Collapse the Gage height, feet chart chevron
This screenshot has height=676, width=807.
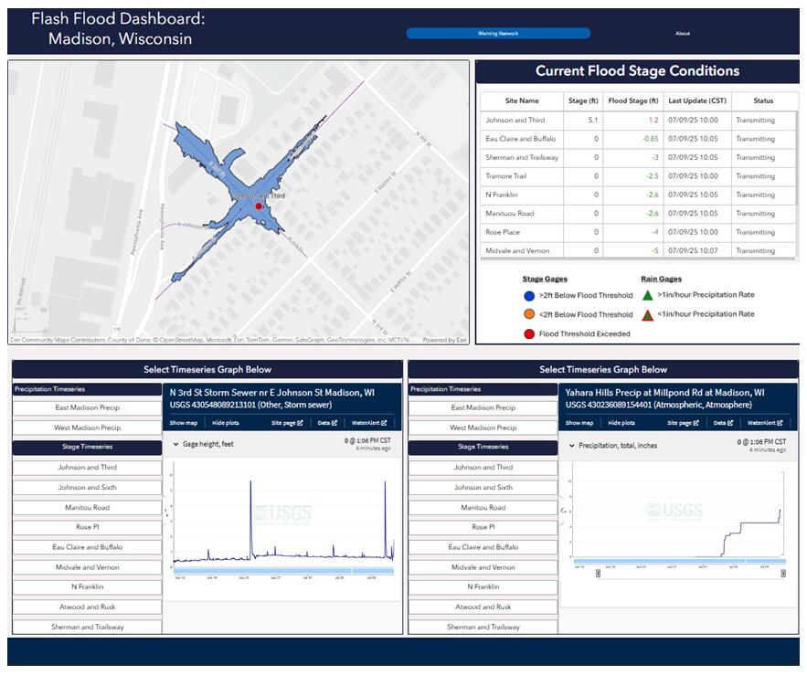176,447
